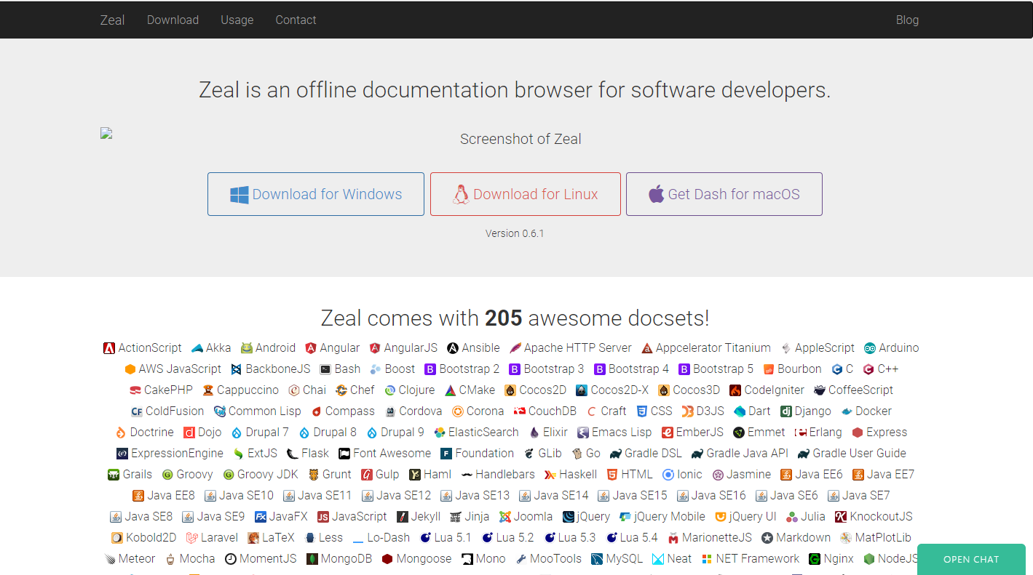Click the Linux penguin icon
This screenshot has width=1033, height=575.
point(461,195)
